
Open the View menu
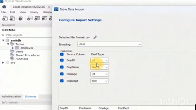(x=23, y=12)
